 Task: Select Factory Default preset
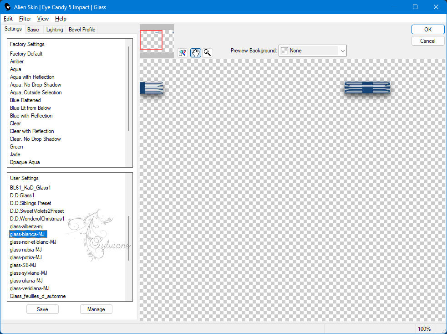26,54
